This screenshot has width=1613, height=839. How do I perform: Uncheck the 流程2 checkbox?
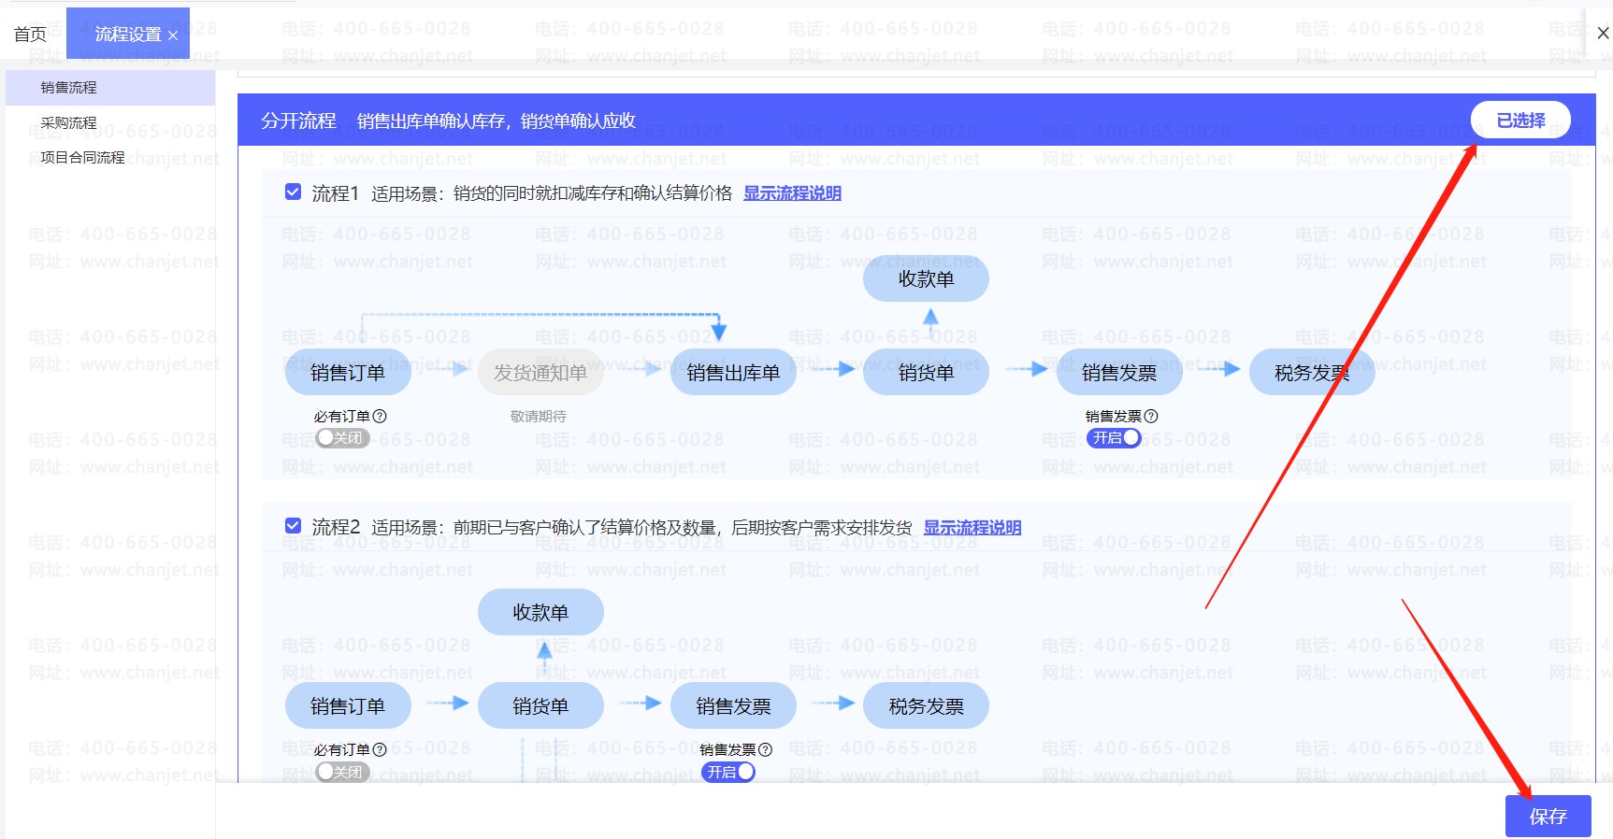click(293, 526)
